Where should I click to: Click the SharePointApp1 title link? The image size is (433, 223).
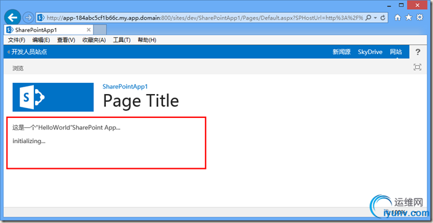(125, 87)
